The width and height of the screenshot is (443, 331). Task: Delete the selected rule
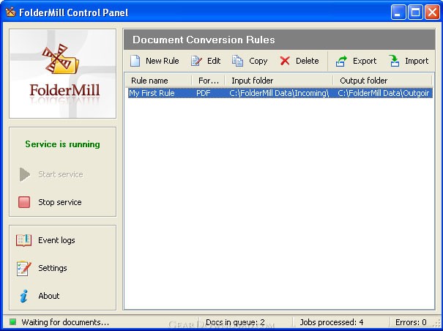point(307,61)
